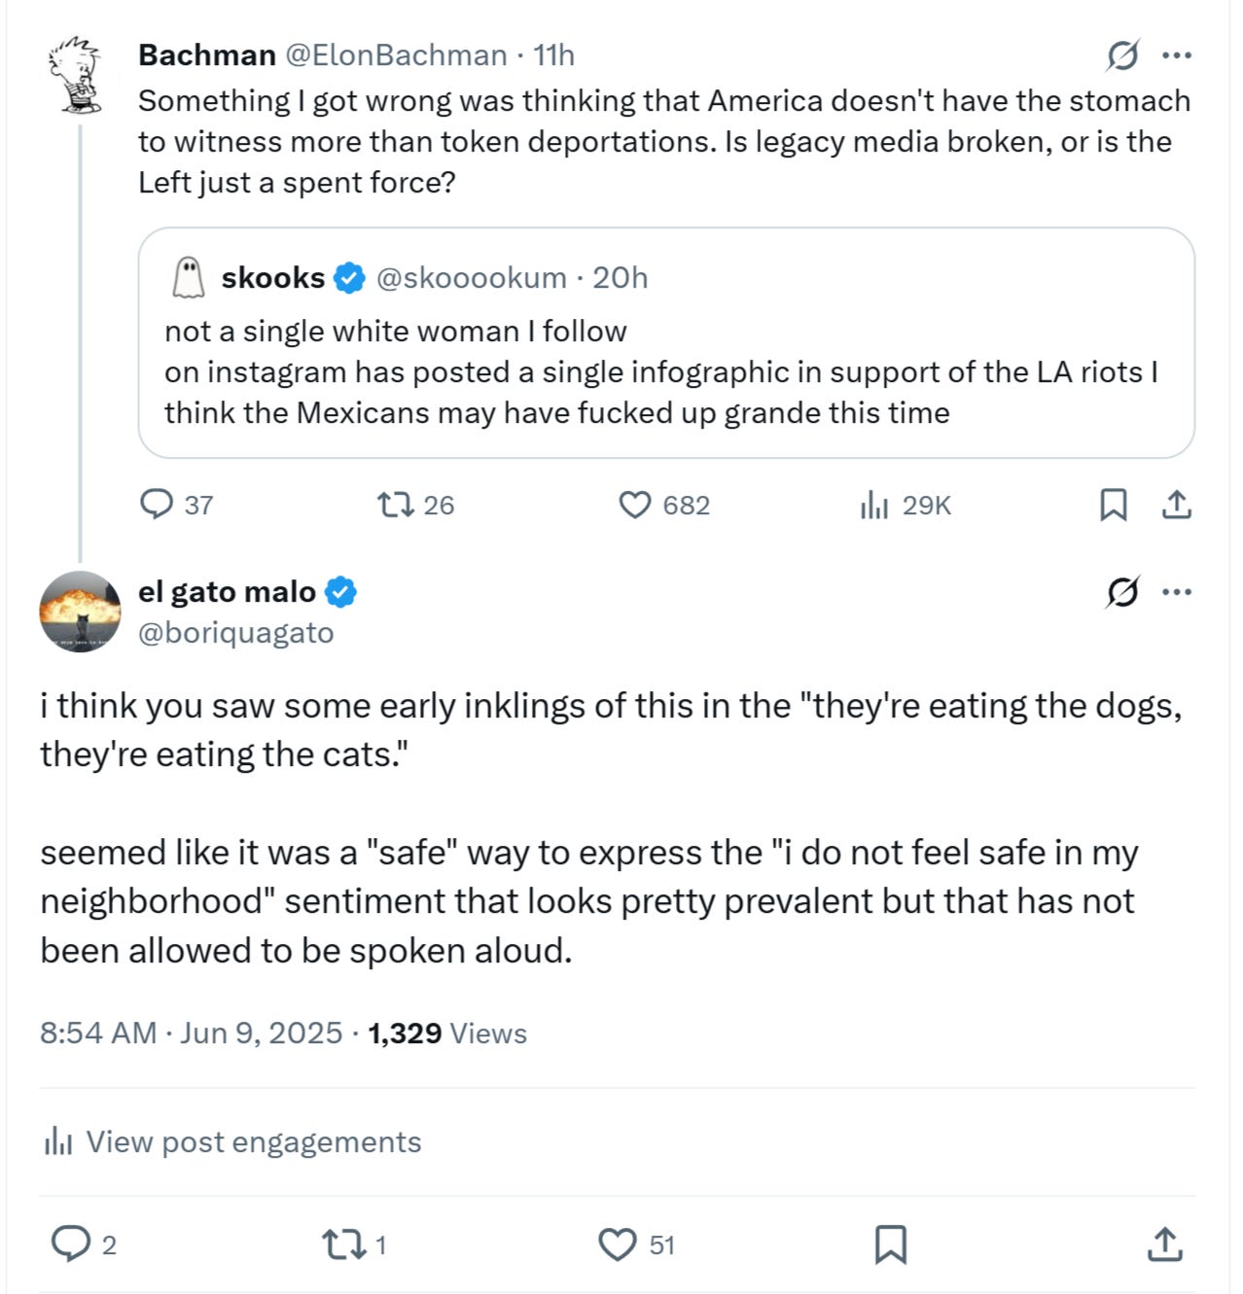Open more options on el gato malo's post
Screen dimensions: 1243x1294
[1177, 592]
